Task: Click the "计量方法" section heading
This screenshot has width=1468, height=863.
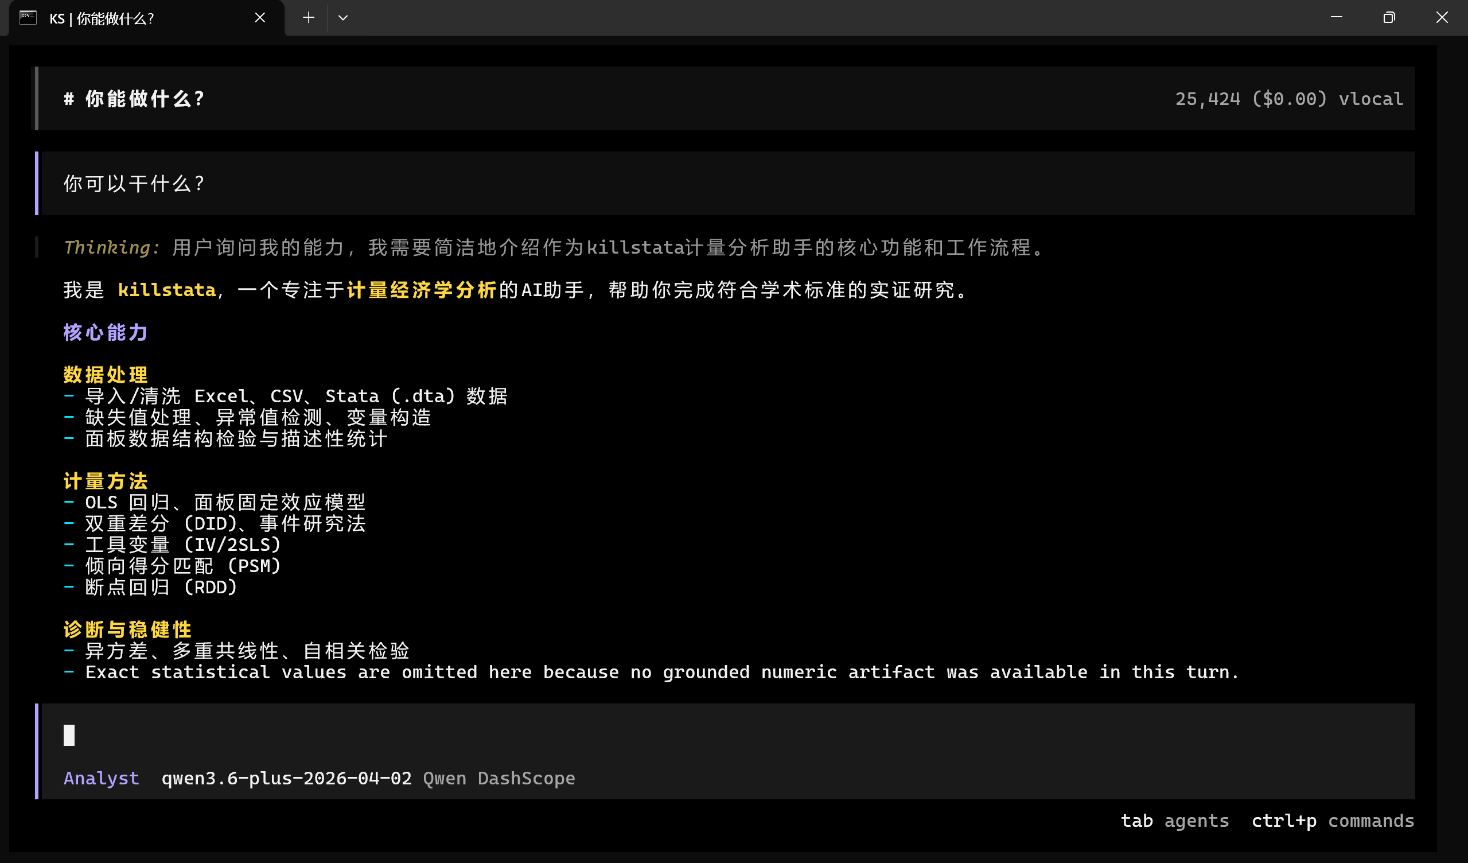Action: click(105, 481)
